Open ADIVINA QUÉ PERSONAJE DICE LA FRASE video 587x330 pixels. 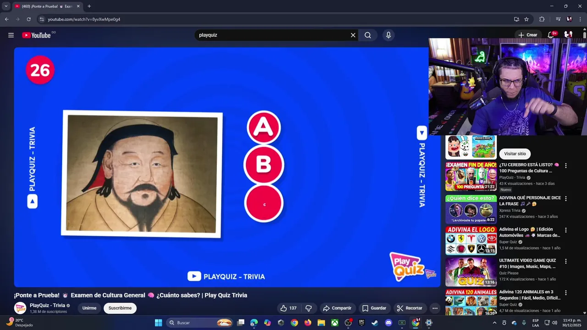tap(530, 201)
